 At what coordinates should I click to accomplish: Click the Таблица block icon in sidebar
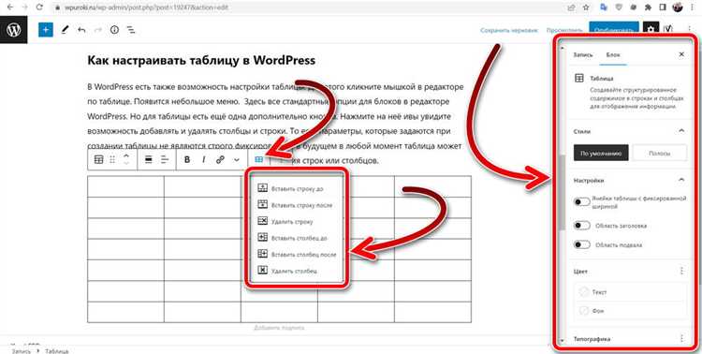[578, 78]
